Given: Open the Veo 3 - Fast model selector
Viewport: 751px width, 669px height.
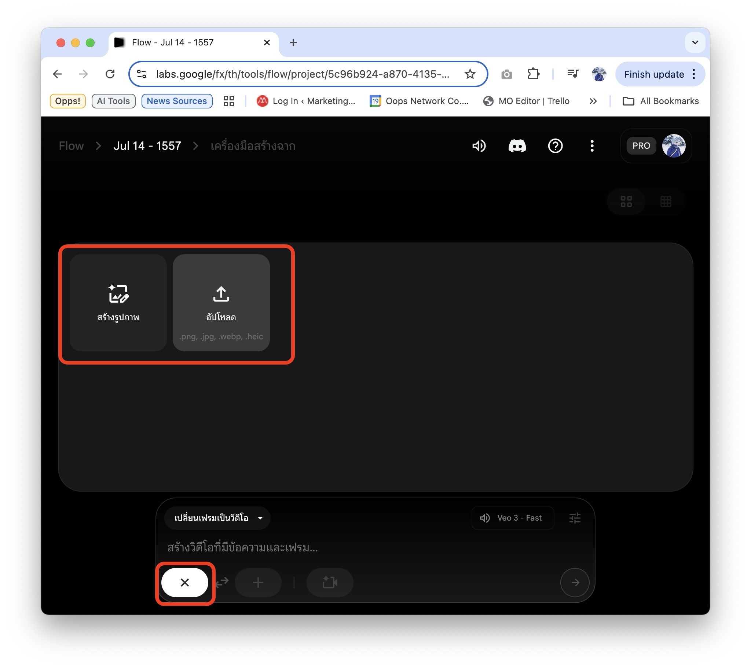Looking at the screenshot, I should coord(513,518).
